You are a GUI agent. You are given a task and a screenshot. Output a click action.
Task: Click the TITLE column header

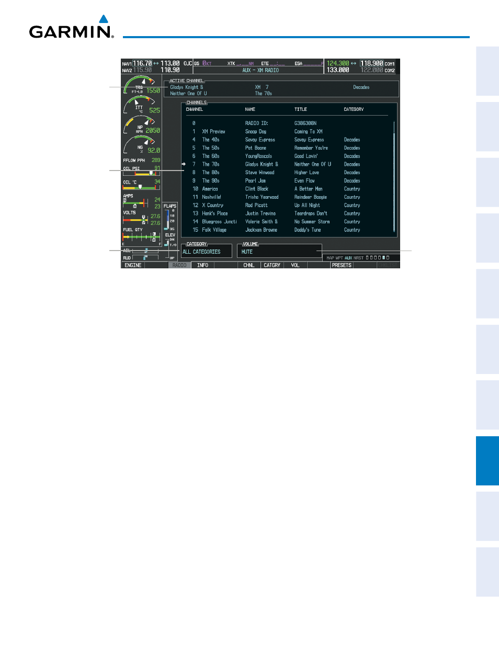pos(301,109)
